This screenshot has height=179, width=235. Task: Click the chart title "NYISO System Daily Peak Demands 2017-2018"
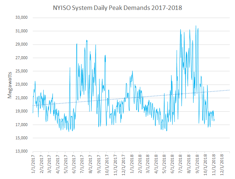click(x=117, y=7)
